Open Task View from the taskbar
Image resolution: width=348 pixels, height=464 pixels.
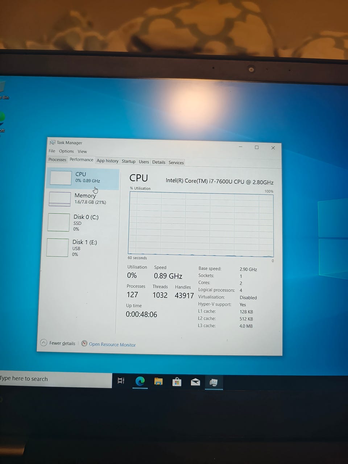coord(121,381)
